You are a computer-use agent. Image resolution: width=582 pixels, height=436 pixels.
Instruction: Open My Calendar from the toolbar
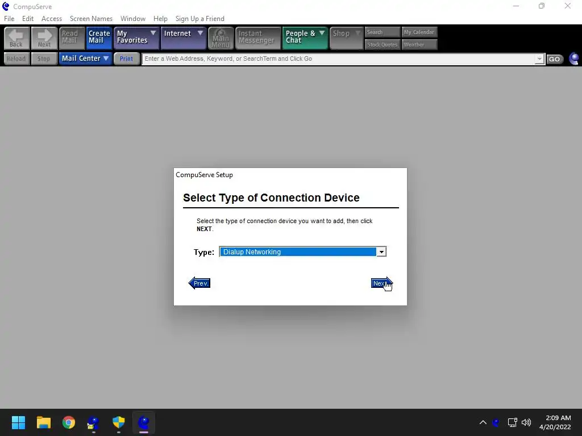click(x=419, y=32)
